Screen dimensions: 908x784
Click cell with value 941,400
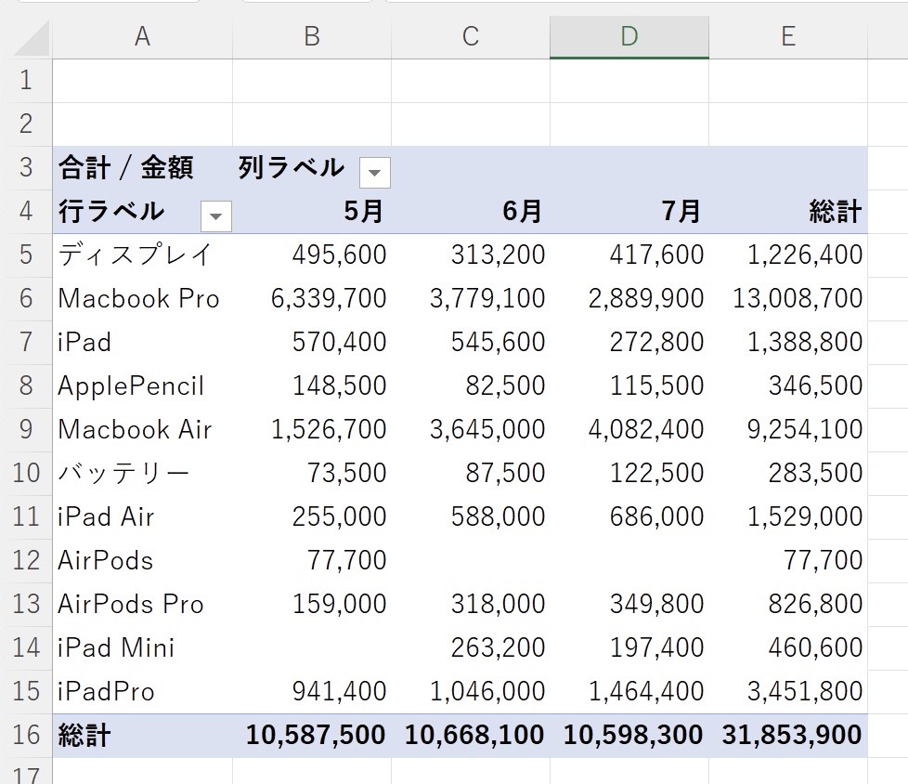pos(312,692)
